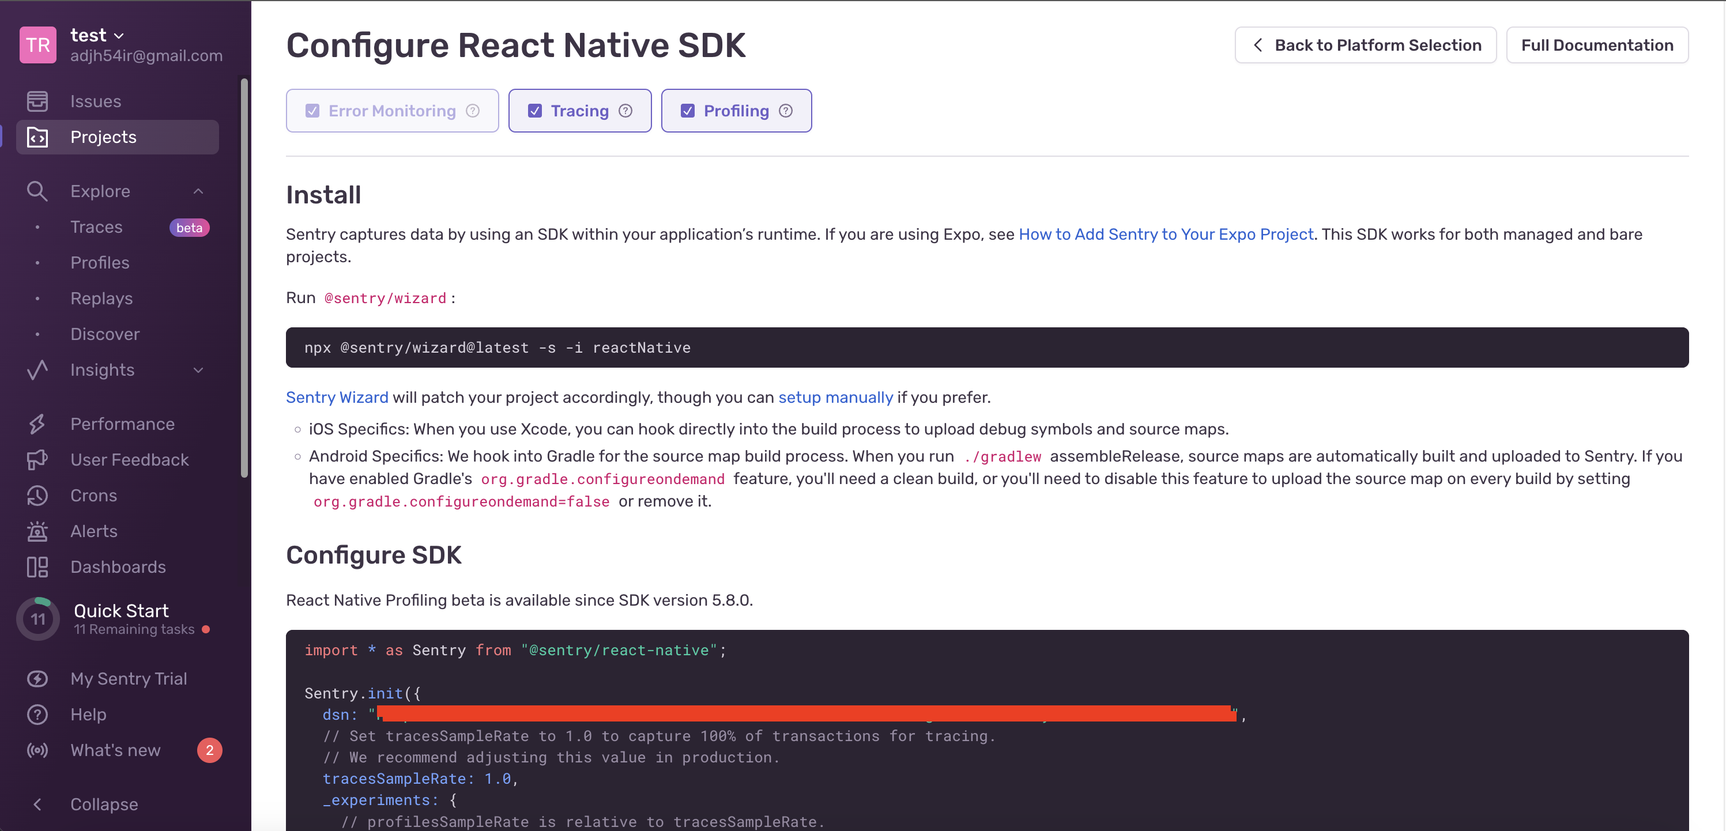Open the Performance lightning icon
This screenshot has height=831, width=1726.
coord(37,424)
